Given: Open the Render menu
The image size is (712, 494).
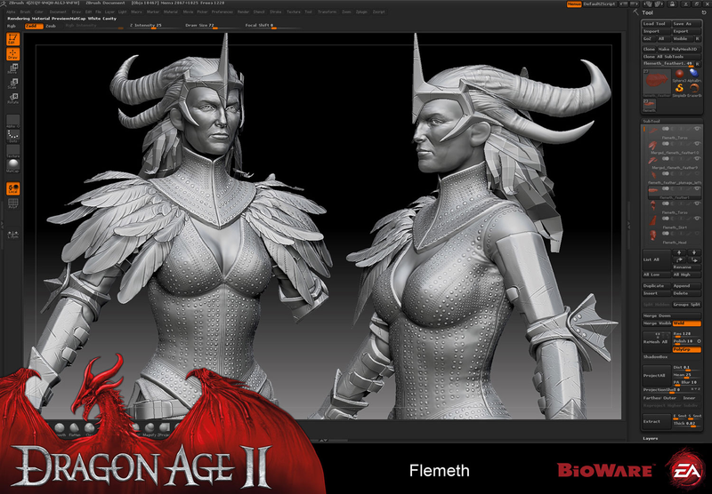Looking at the screenshot, I should click(x=243, y=12).
